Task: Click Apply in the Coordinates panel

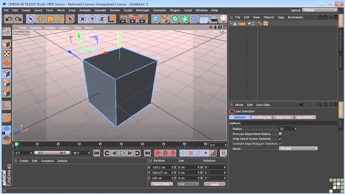Action: (x=215, y=184)
